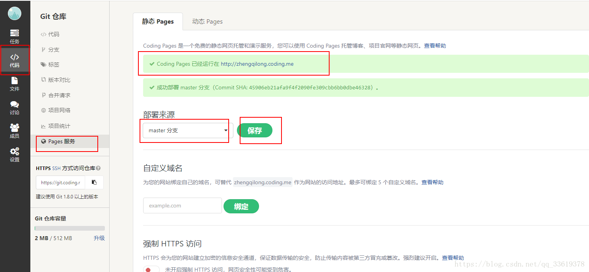The image size is (589, 272).
Task: Open 代码 in Git 仓库 menu
Action: (x=50, y=34)
